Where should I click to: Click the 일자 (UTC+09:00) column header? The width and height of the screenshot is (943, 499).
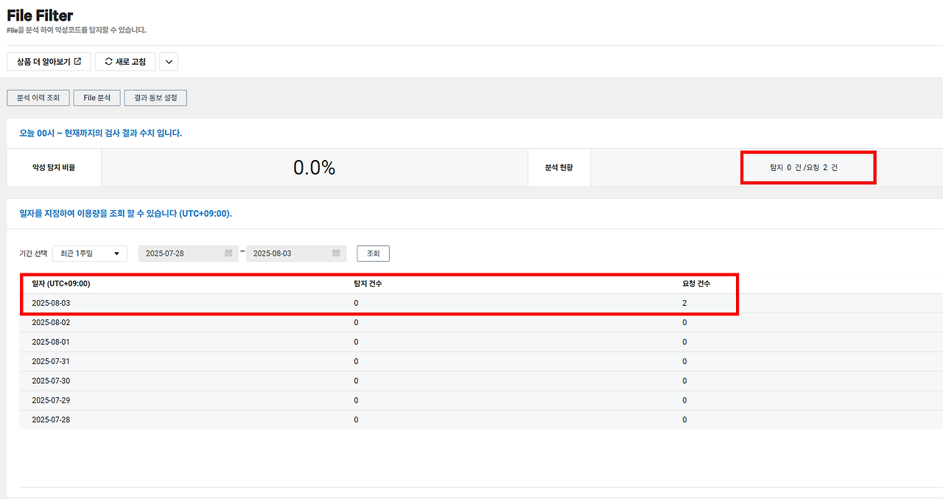[x=61, y=284]
